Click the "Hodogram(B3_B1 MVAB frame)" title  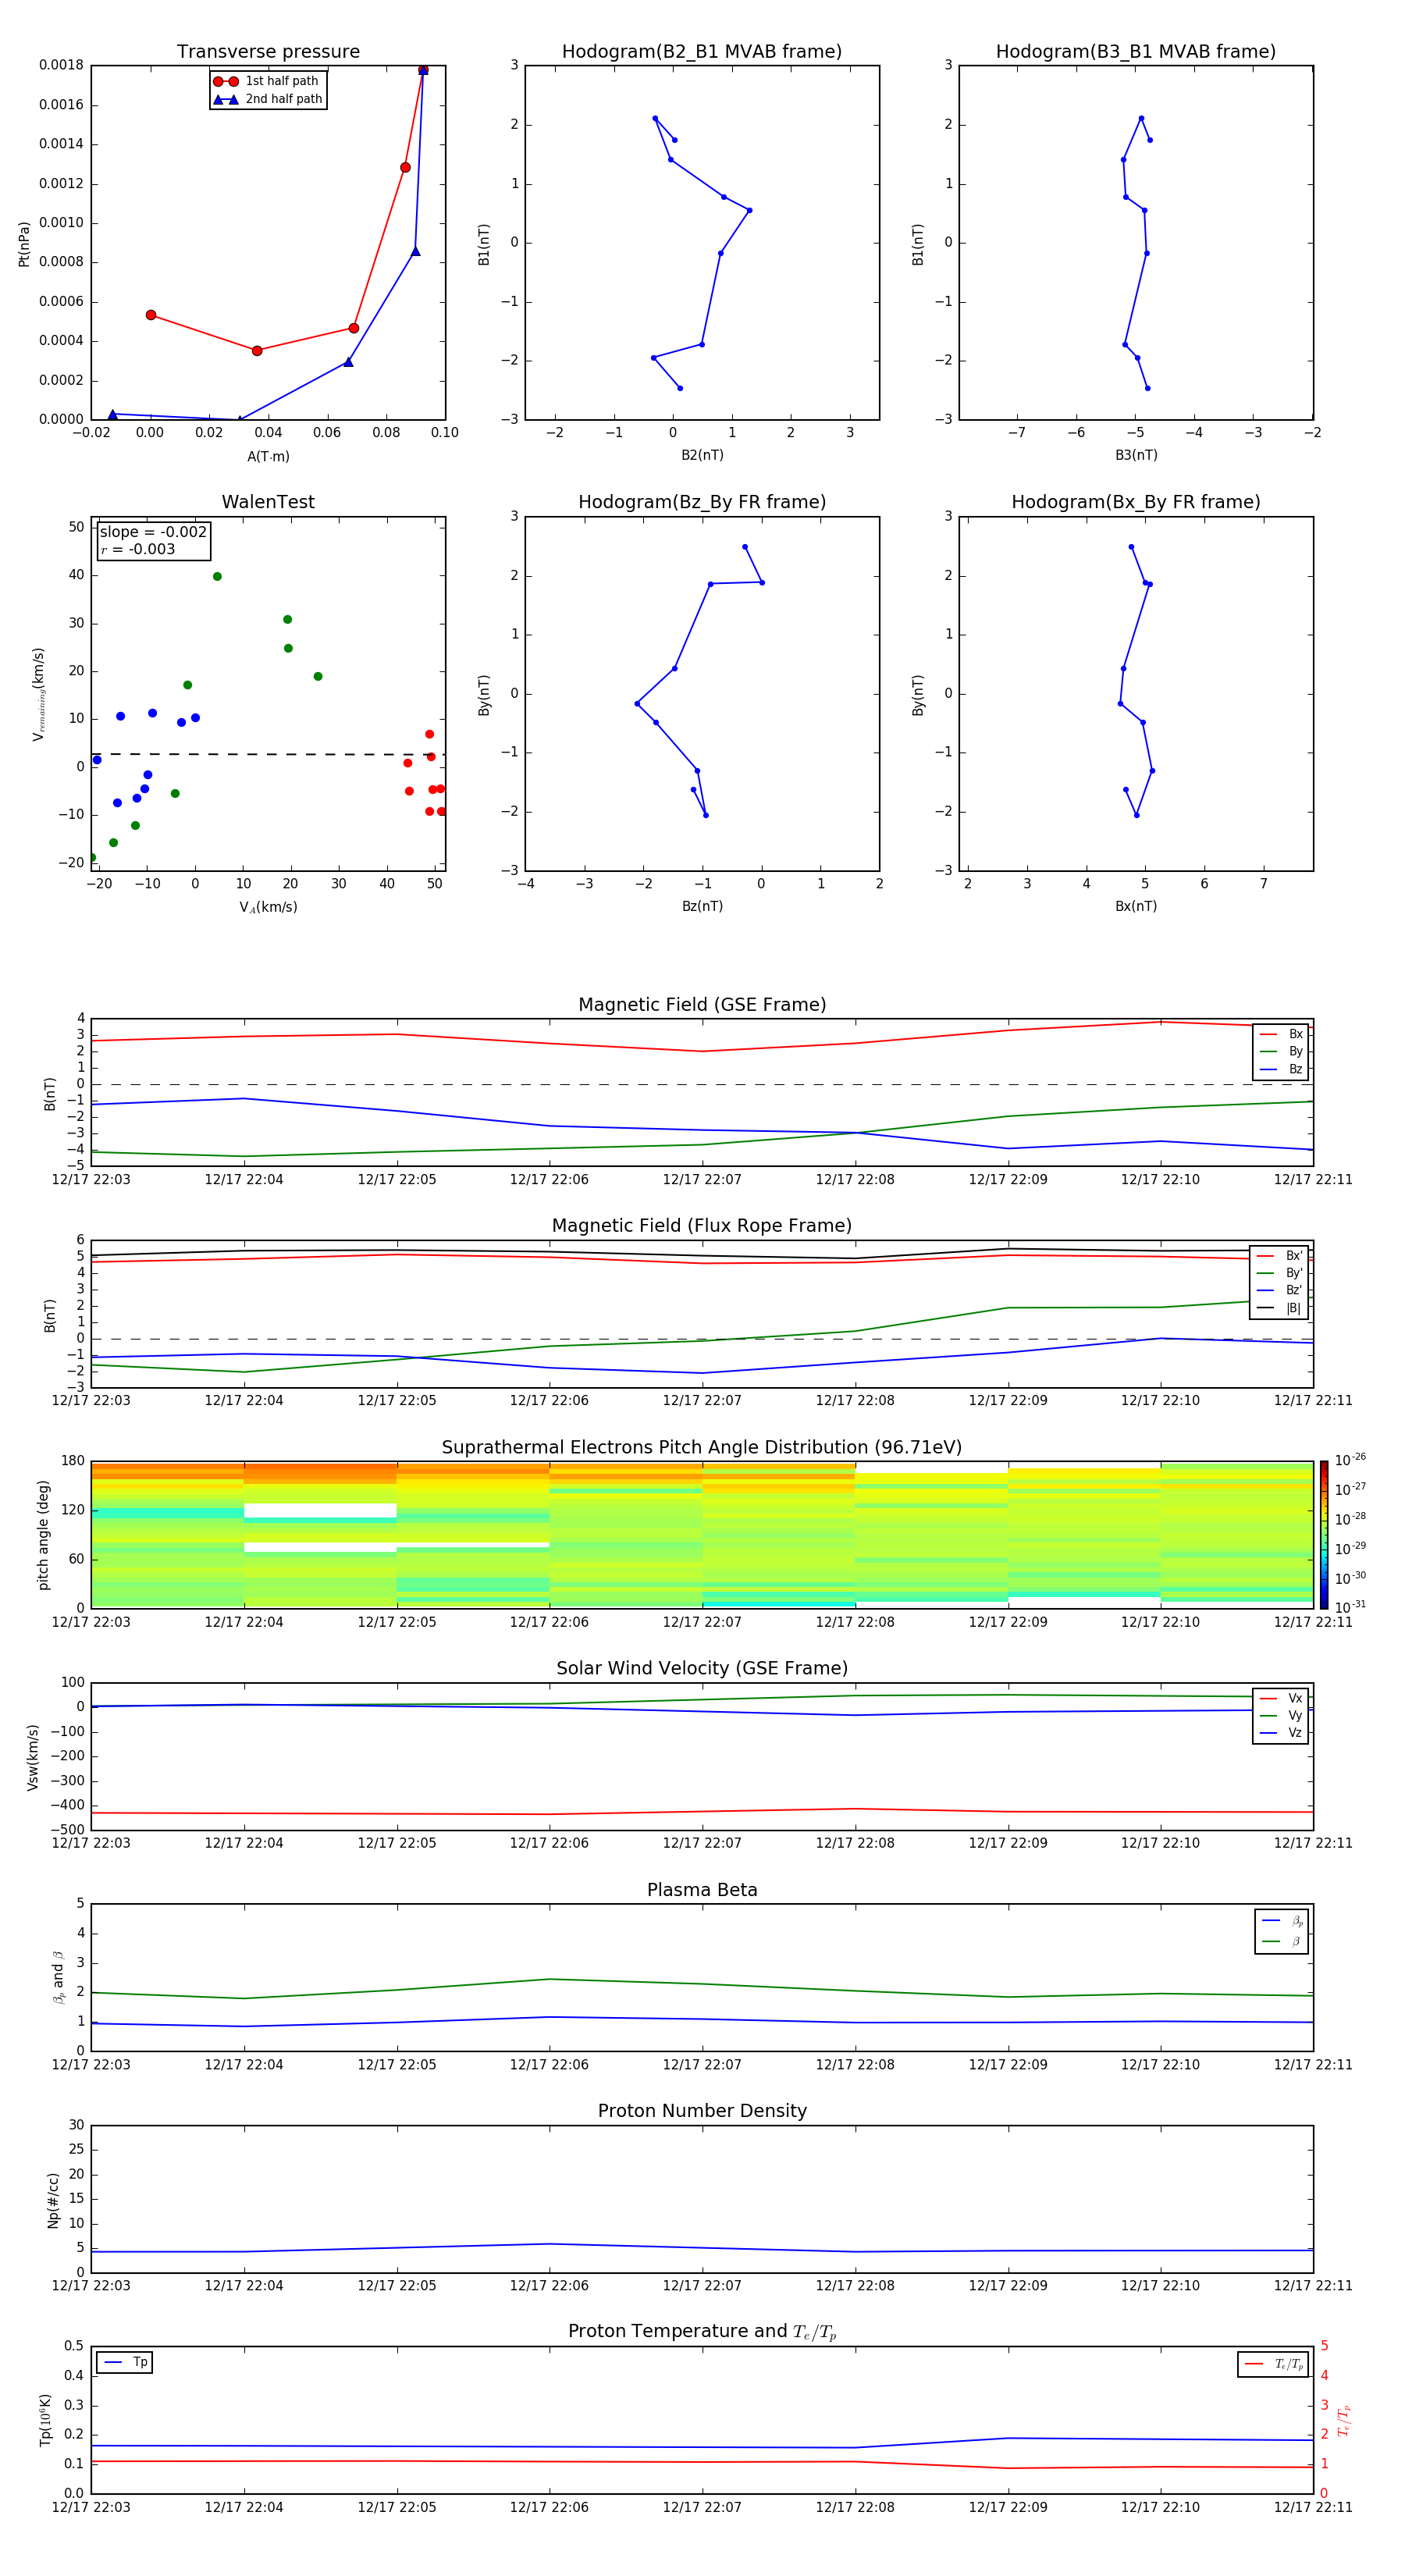[1136, 52]
